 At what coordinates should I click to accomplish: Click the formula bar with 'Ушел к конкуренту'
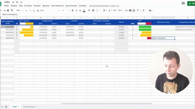point(97,14)
